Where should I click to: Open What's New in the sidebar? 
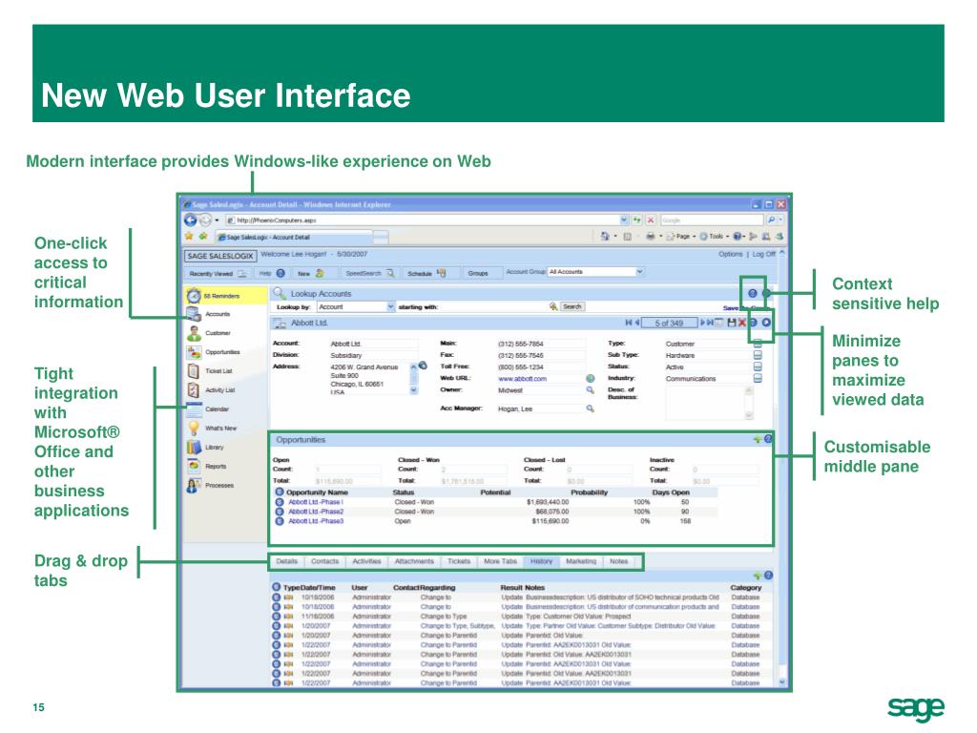(212, 429)
